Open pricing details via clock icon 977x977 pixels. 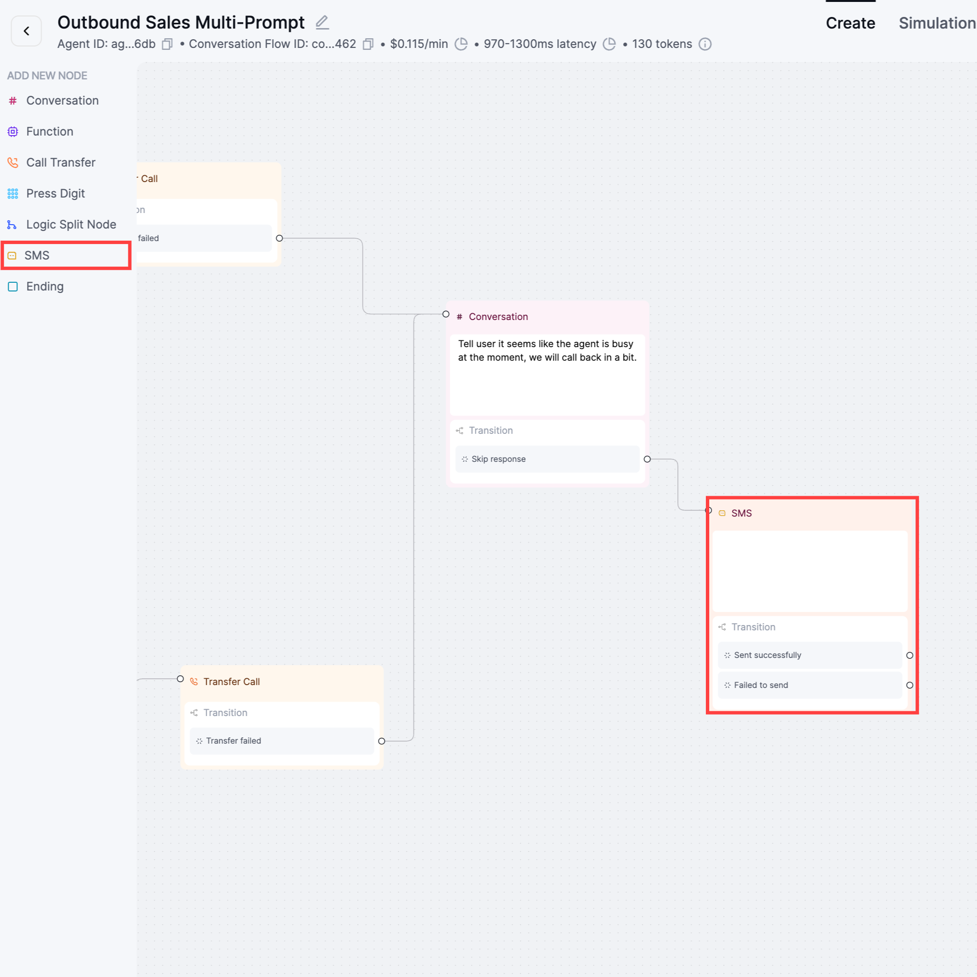pyautogui.click(x=461, y=45)
